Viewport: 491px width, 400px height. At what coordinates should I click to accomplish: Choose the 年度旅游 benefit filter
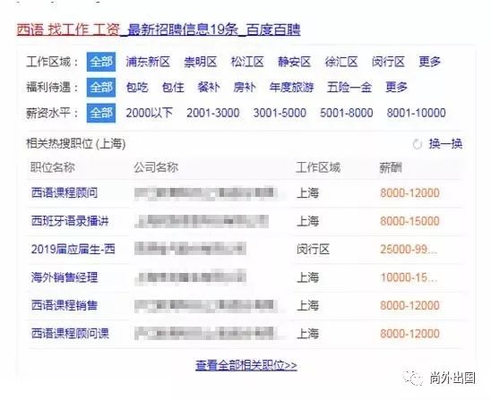pos(291,88)
